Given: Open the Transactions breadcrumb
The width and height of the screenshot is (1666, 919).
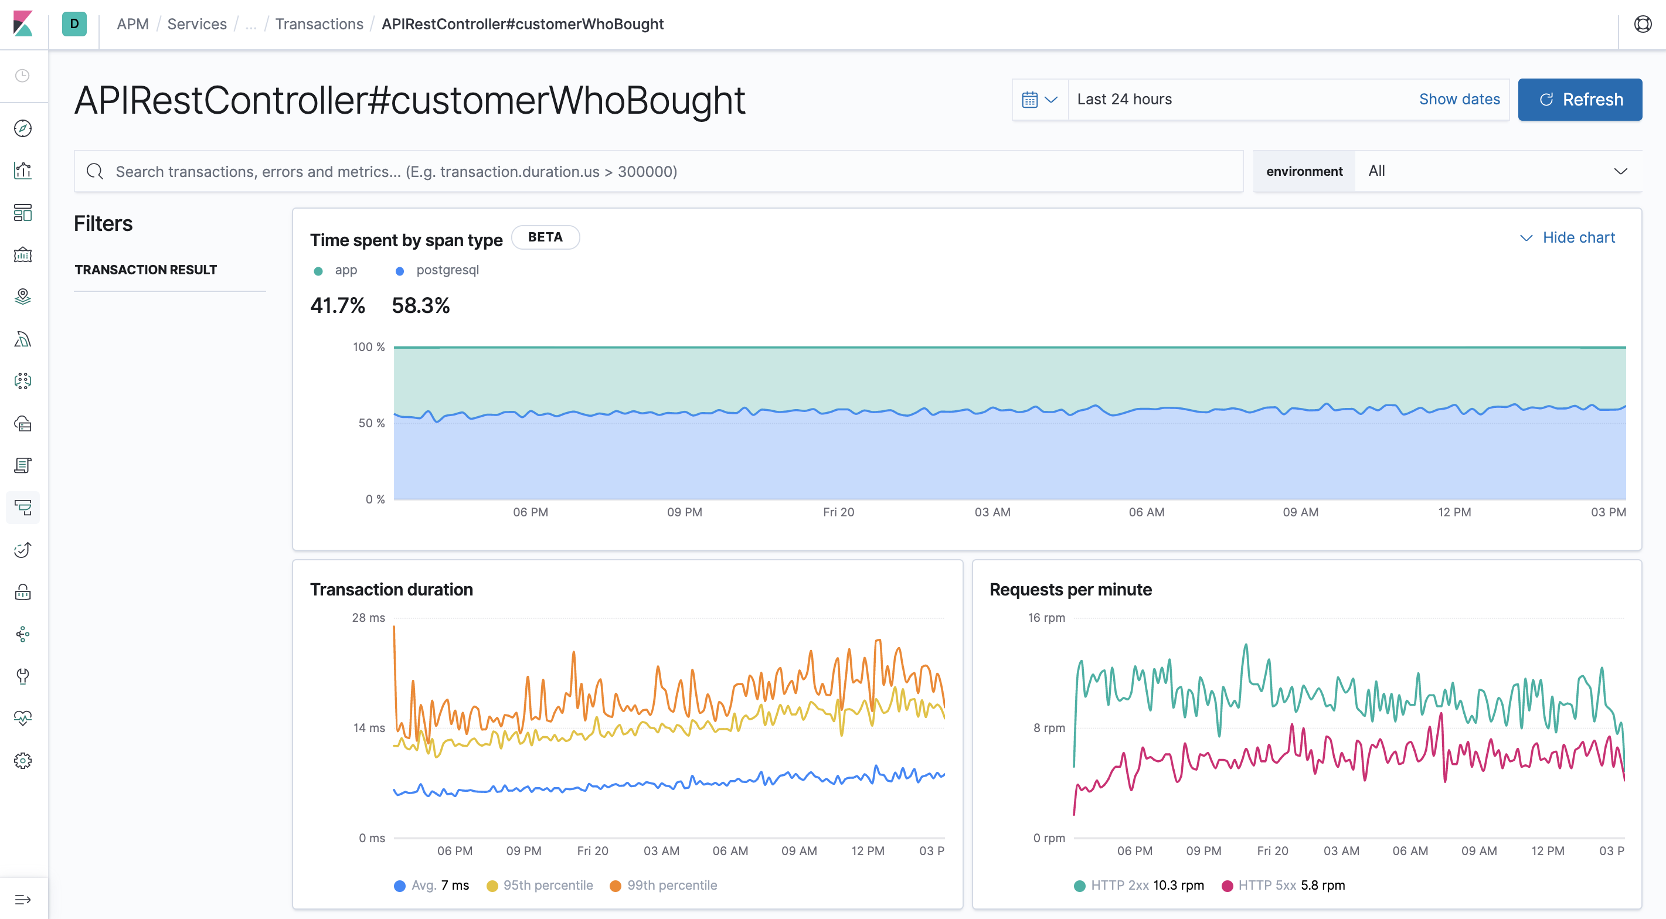Looking at the screenshot, I should (x=319, y=24).
